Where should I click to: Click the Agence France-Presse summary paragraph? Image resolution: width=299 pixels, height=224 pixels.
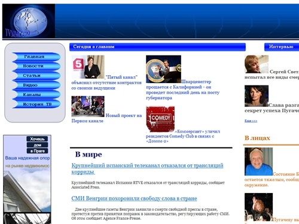[151, 214]
